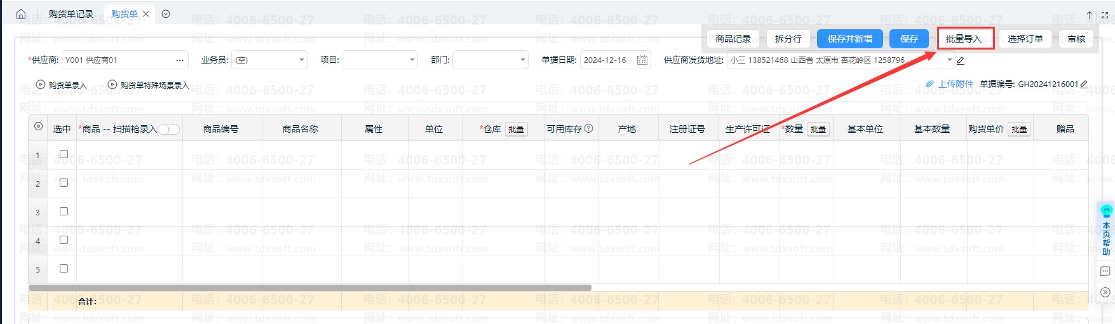Screen dimensions: 1115x324
Task: Check the checkbox in row 3
Action: tap(64, 211)
